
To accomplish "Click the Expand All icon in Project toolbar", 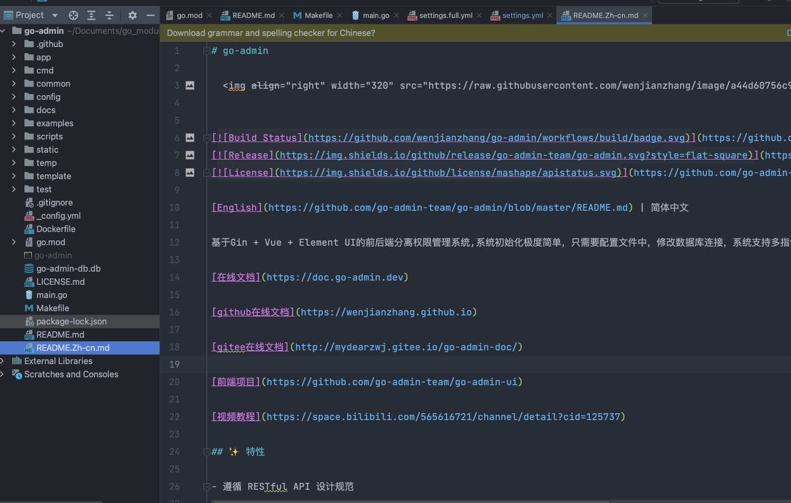I will pyautogui.click(x=92, y=15).
